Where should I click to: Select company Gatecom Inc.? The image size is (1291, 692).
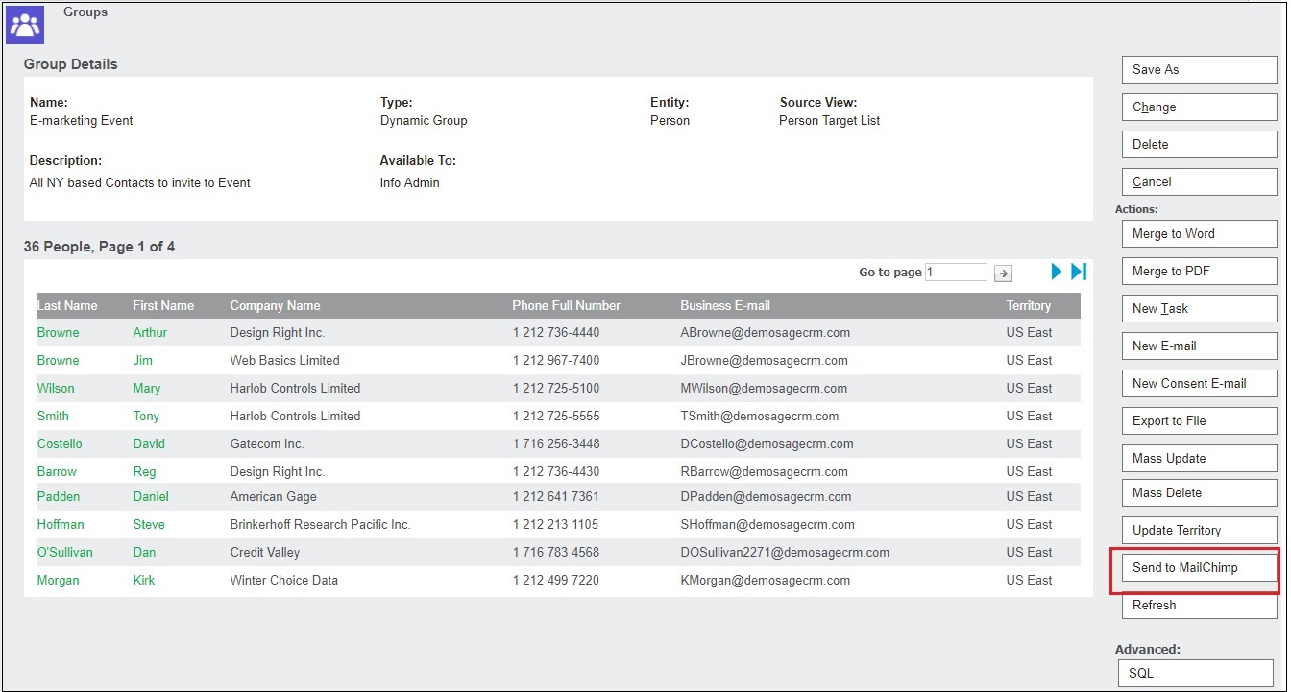point(267,443)
